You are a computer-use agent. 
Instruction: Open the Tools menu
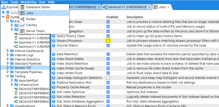14,2
